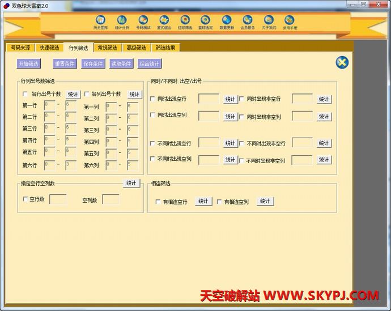
Task: Click the 空列数 input field
Action: pos(110,199)
